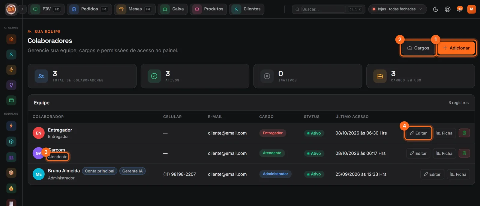The width and height of the screenshot is (480, 206).
Task: Open the purple people module in sidebar
Action: (x=11, y=157)
